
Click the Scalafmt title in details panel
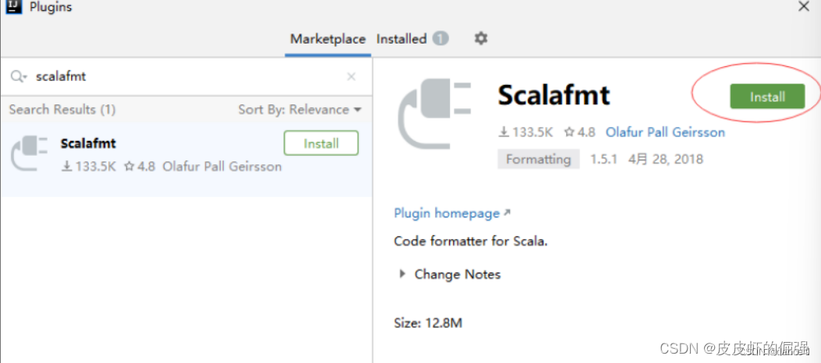point(554,96)
